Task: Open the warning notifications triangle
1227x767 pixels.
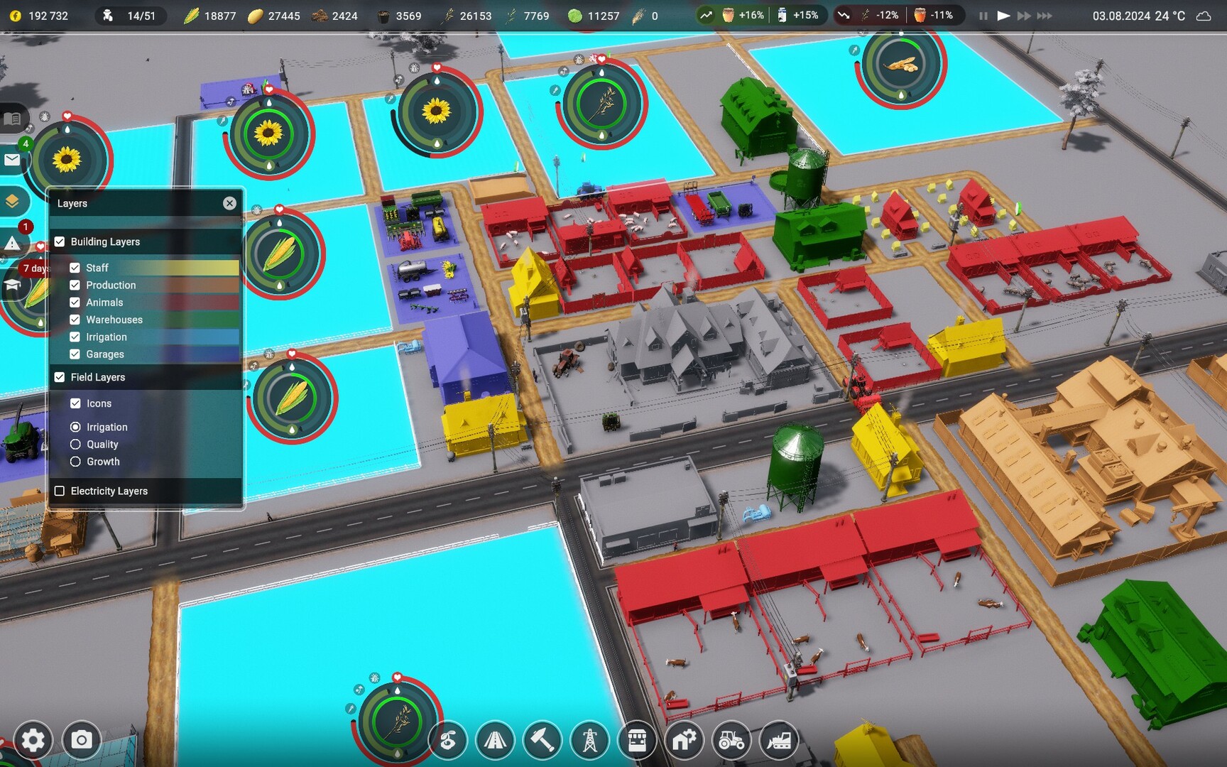Action: tap(13, 241)
